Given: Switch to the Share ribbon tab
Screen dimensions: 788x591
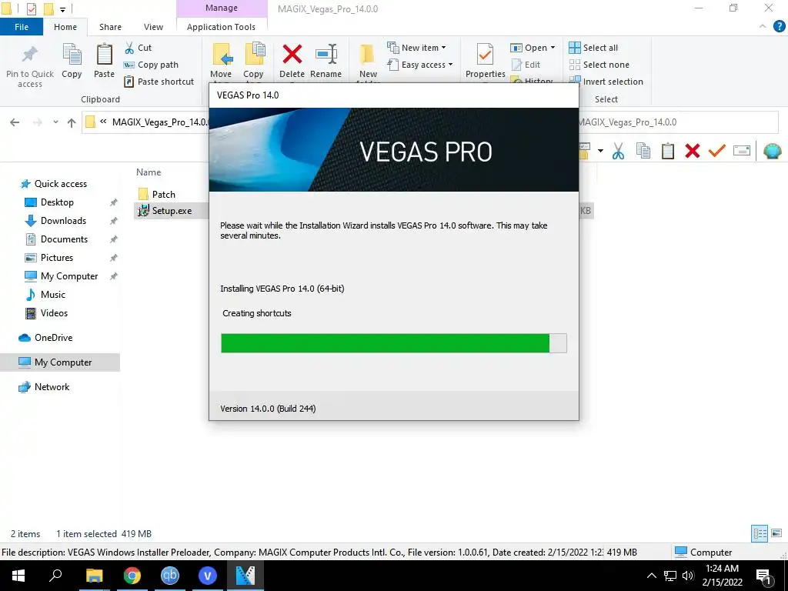Looking at the screenshot, I should [x=110, y=27].
